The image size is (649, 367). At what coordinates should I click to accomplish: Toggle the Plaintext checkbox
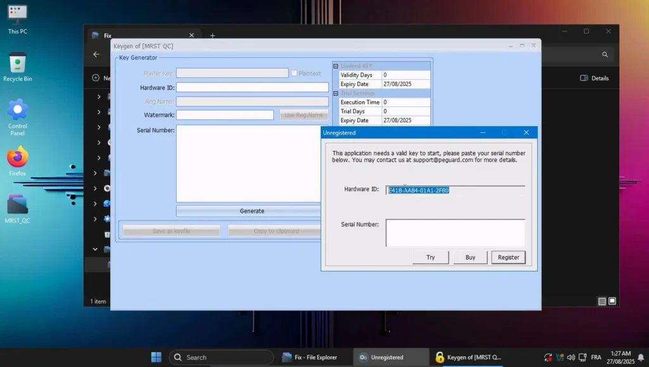[x=294, y=74]
